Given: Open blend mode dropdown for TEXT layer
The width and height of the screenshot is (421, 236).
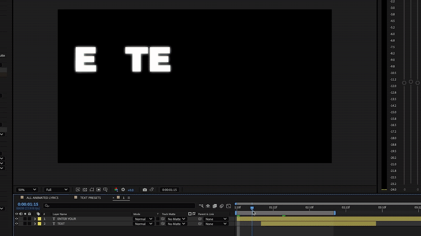Looking at the screenshot, I should click(x=143, y=224).
